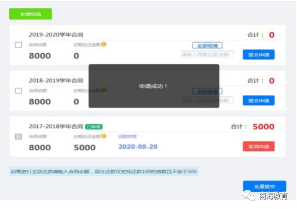Click the green 已申请 status badge
Viewport: 297px width, 209px height.
click(x=94, y=126)
